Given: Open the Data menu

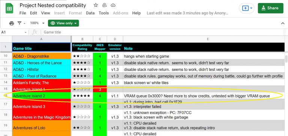Looking at the screenshot, I should click(90, 13).
